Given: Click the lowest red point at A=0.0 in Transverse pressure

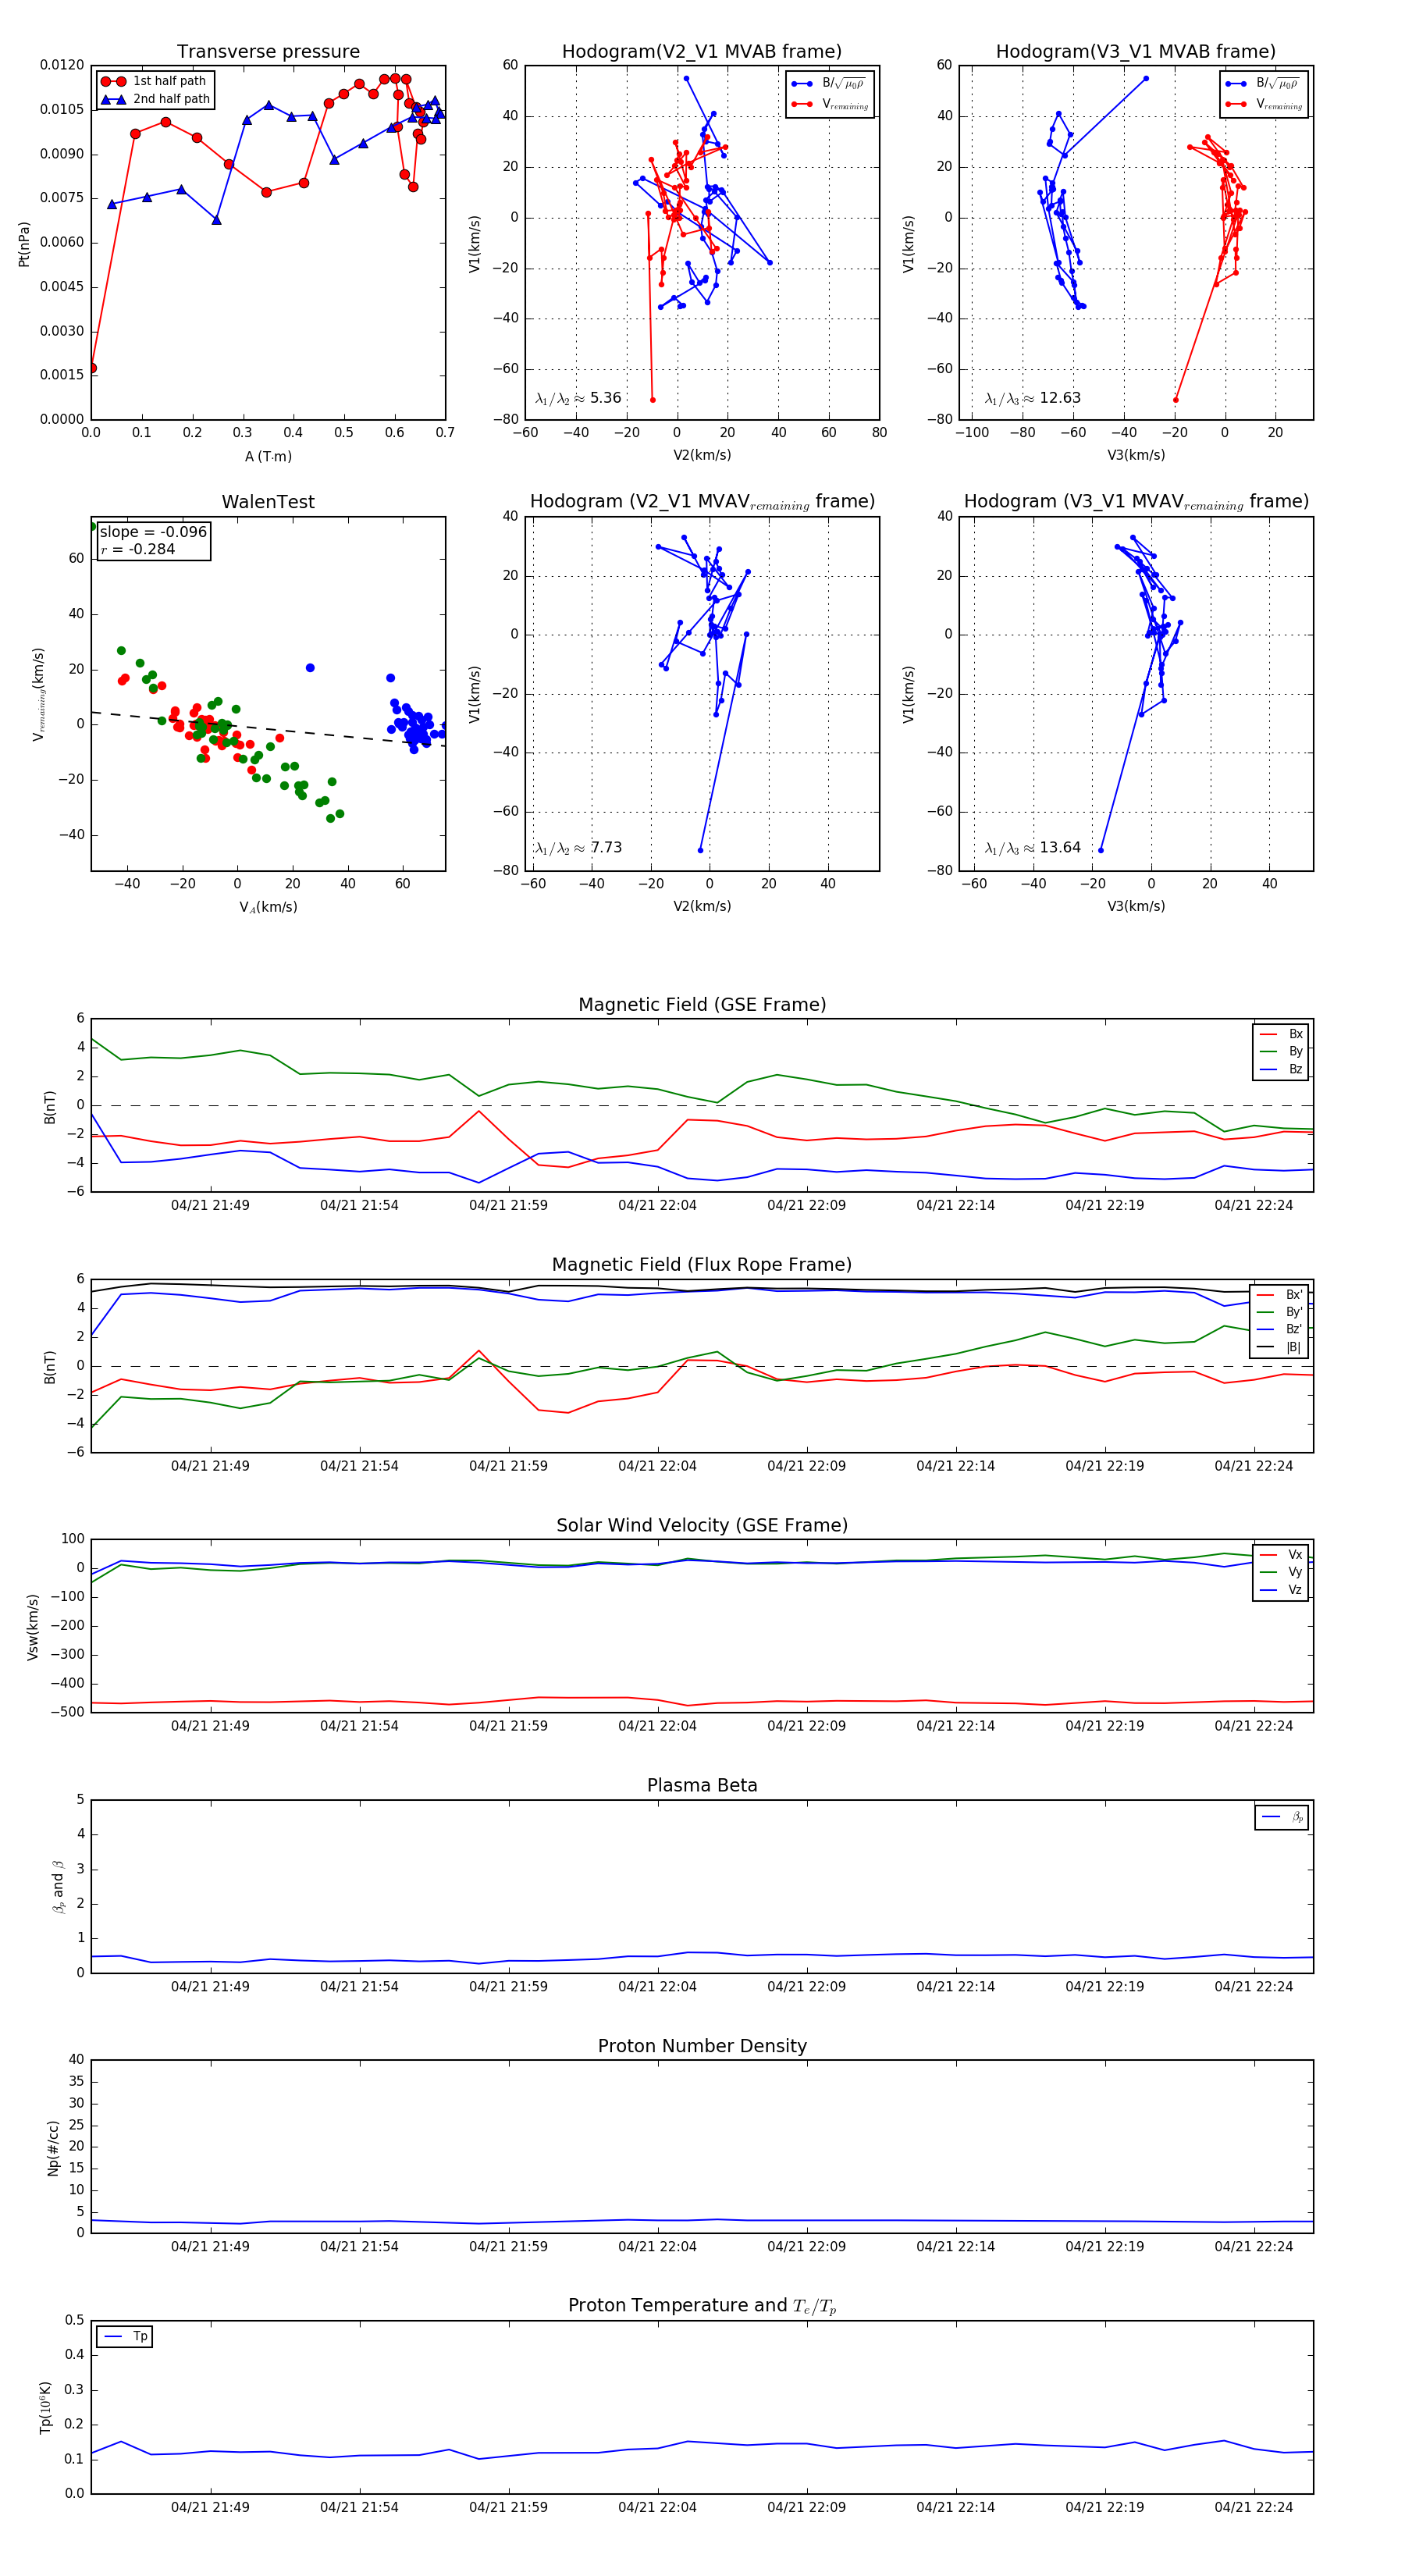Looking at the screenshot, I should [92, 368].
